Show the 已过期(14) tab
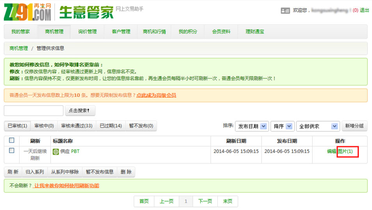The width and height of the screenshot is (372, 210). point(110,126)
